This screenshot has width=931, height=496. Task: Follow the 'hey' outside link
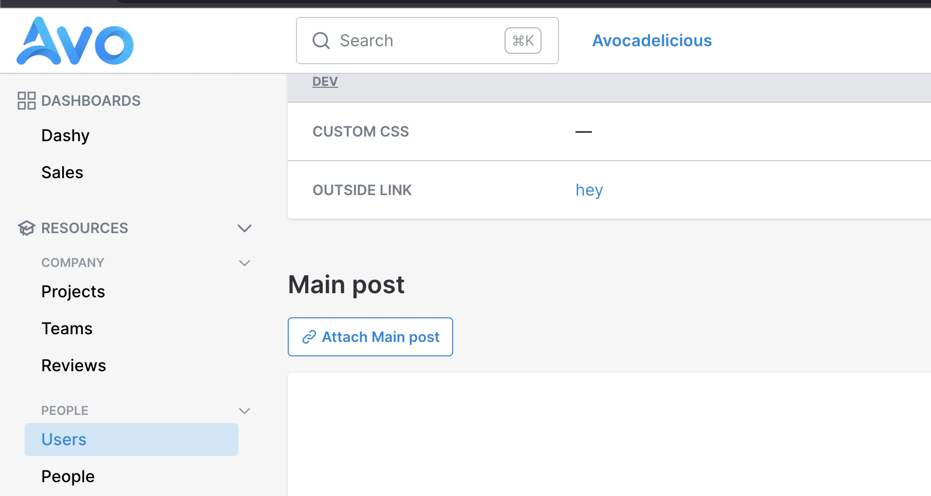(x=589, y=190)
